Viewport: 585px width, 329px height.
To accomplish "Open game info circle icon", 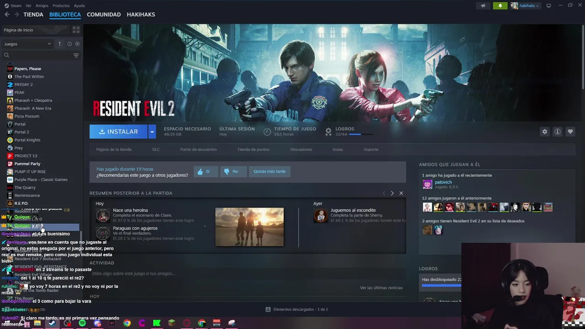I will (x=558, y=132).
